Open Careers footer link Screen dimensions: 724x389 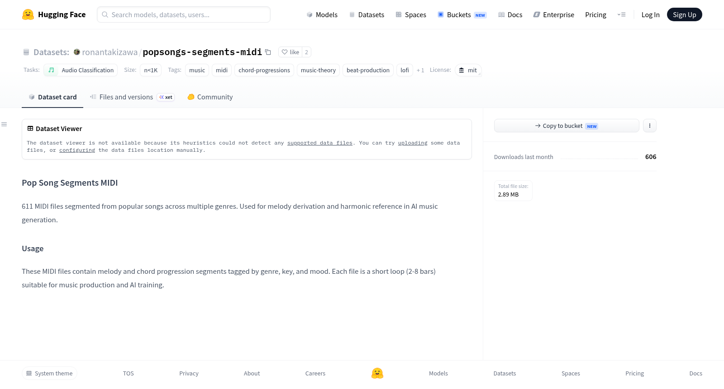(315, 373)
